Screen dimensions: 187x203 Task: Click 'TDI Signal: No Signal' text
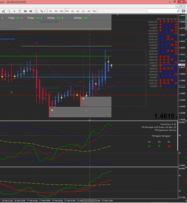161,136
